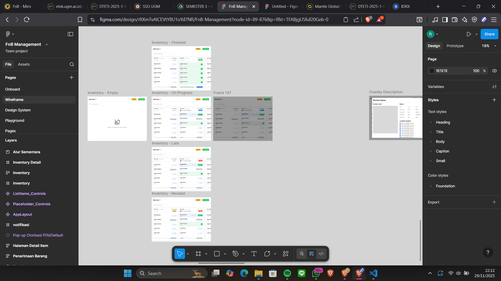Select the Overlay Description frame thumbnail
This screenshot has height=281, width=501.
pos(396,118)
